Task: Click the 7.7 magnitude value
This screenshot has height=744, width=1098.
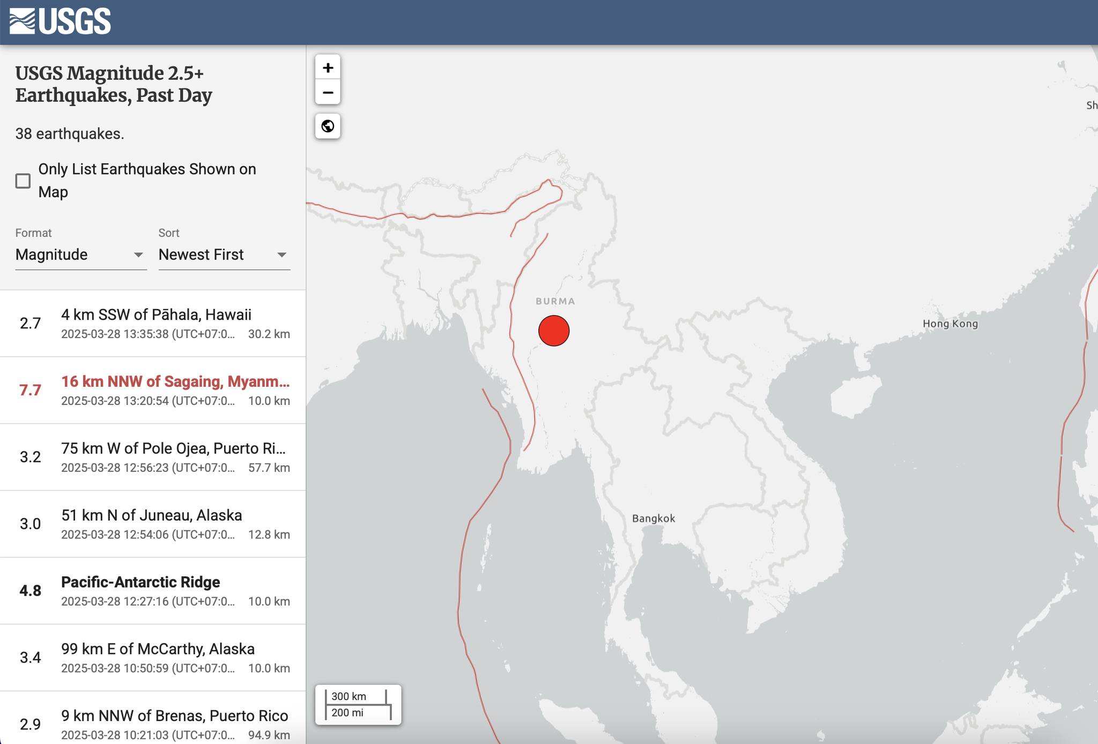Action: (30, 390)
